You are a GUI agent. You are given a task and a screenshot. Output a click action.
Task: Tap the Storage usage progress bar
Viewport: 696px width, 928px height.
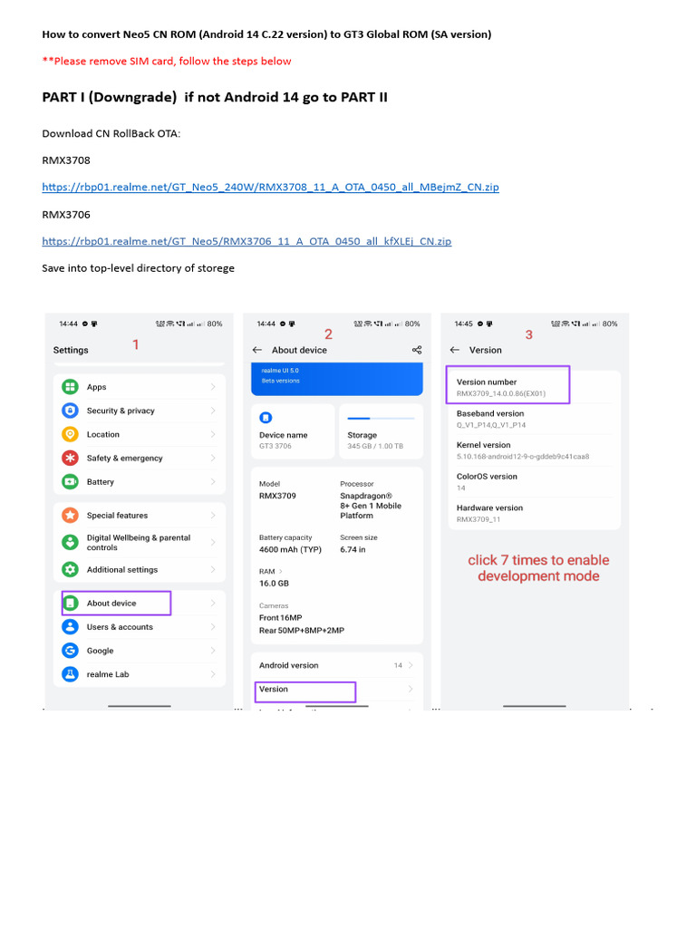coord(382,419)
